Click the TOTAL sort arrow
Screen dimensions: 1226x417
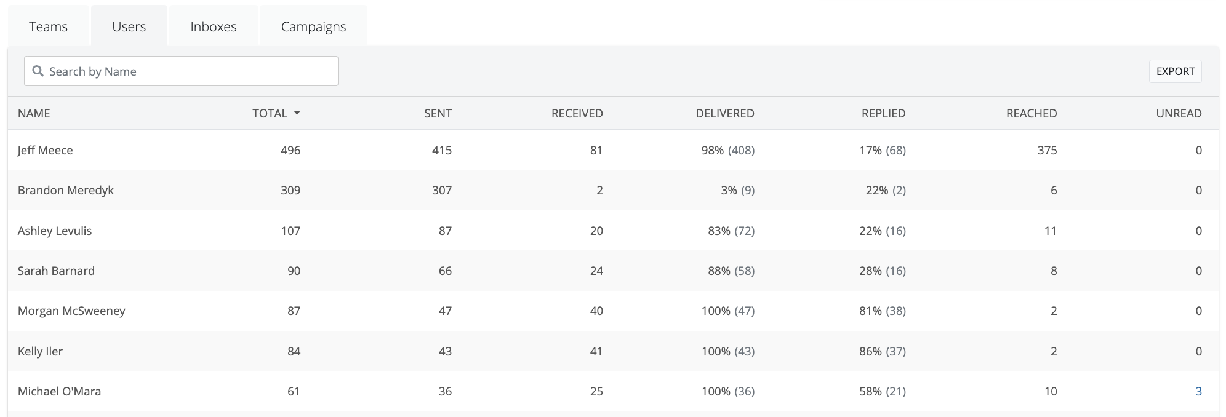pos(297,113)
